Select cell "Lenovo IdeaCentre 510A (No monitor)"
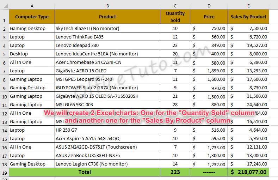 click(107, 54)
